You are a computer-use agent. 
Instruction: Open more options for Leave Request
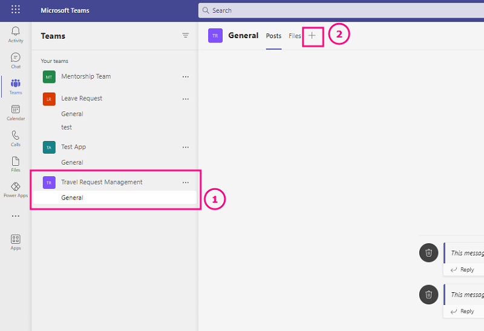pyautogui.click(x=186, y=99)
